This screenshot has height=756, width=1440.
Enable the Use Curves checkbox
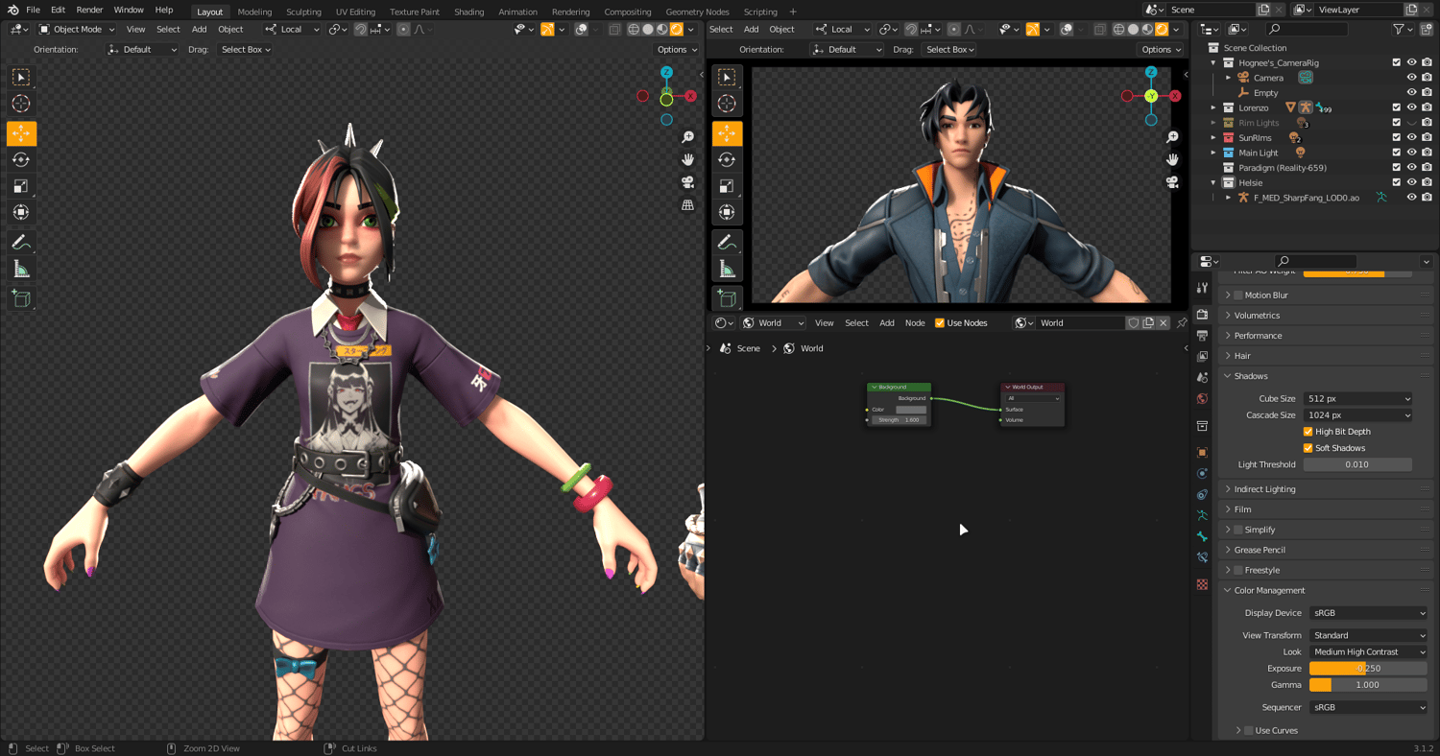click(x=1248, y=731)
